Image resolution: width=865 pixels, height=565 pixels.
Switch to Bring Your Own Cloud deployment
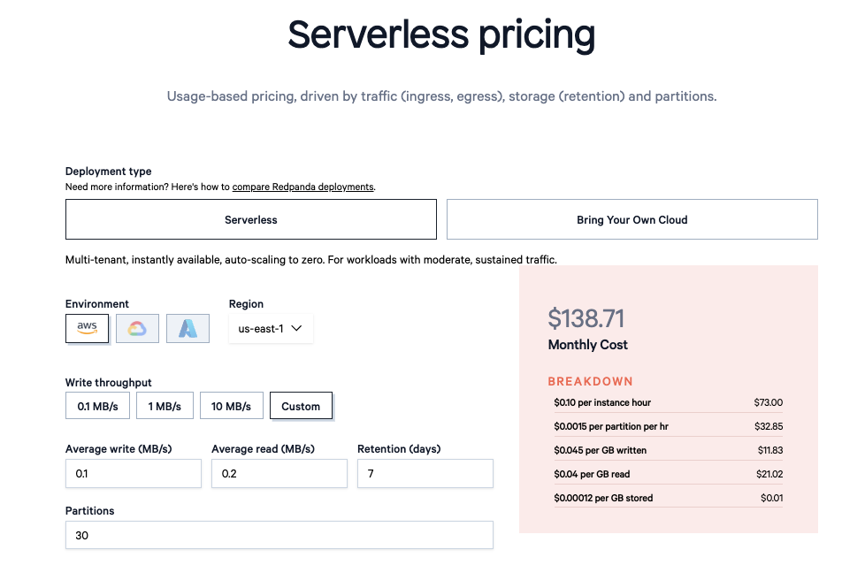click(x=632, y=219)
